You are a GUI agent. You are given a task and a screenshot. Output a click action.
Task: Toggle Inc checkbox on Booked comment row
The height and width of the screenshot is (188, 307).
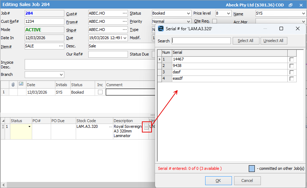coord(100,92)
